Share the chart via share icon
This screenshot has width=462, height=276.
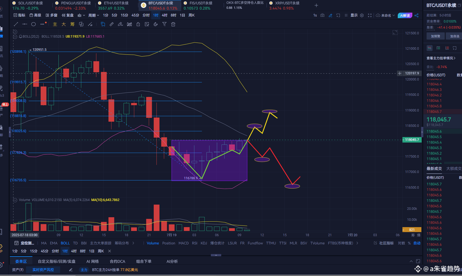416,15
